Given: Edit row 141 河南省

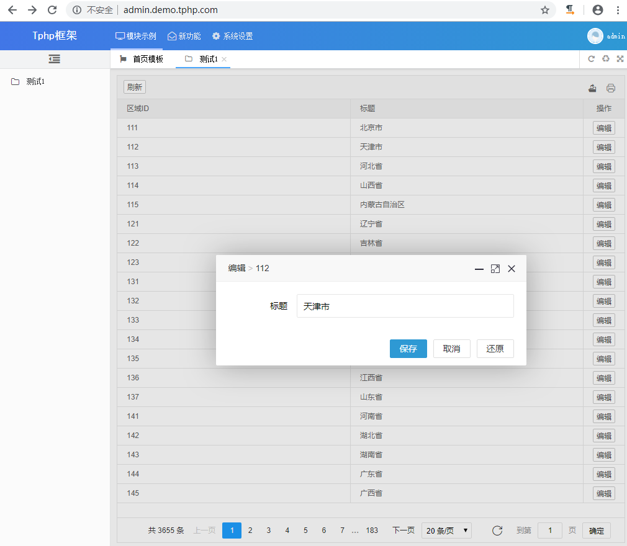Looking at the screenshot, I should [604, 416].
